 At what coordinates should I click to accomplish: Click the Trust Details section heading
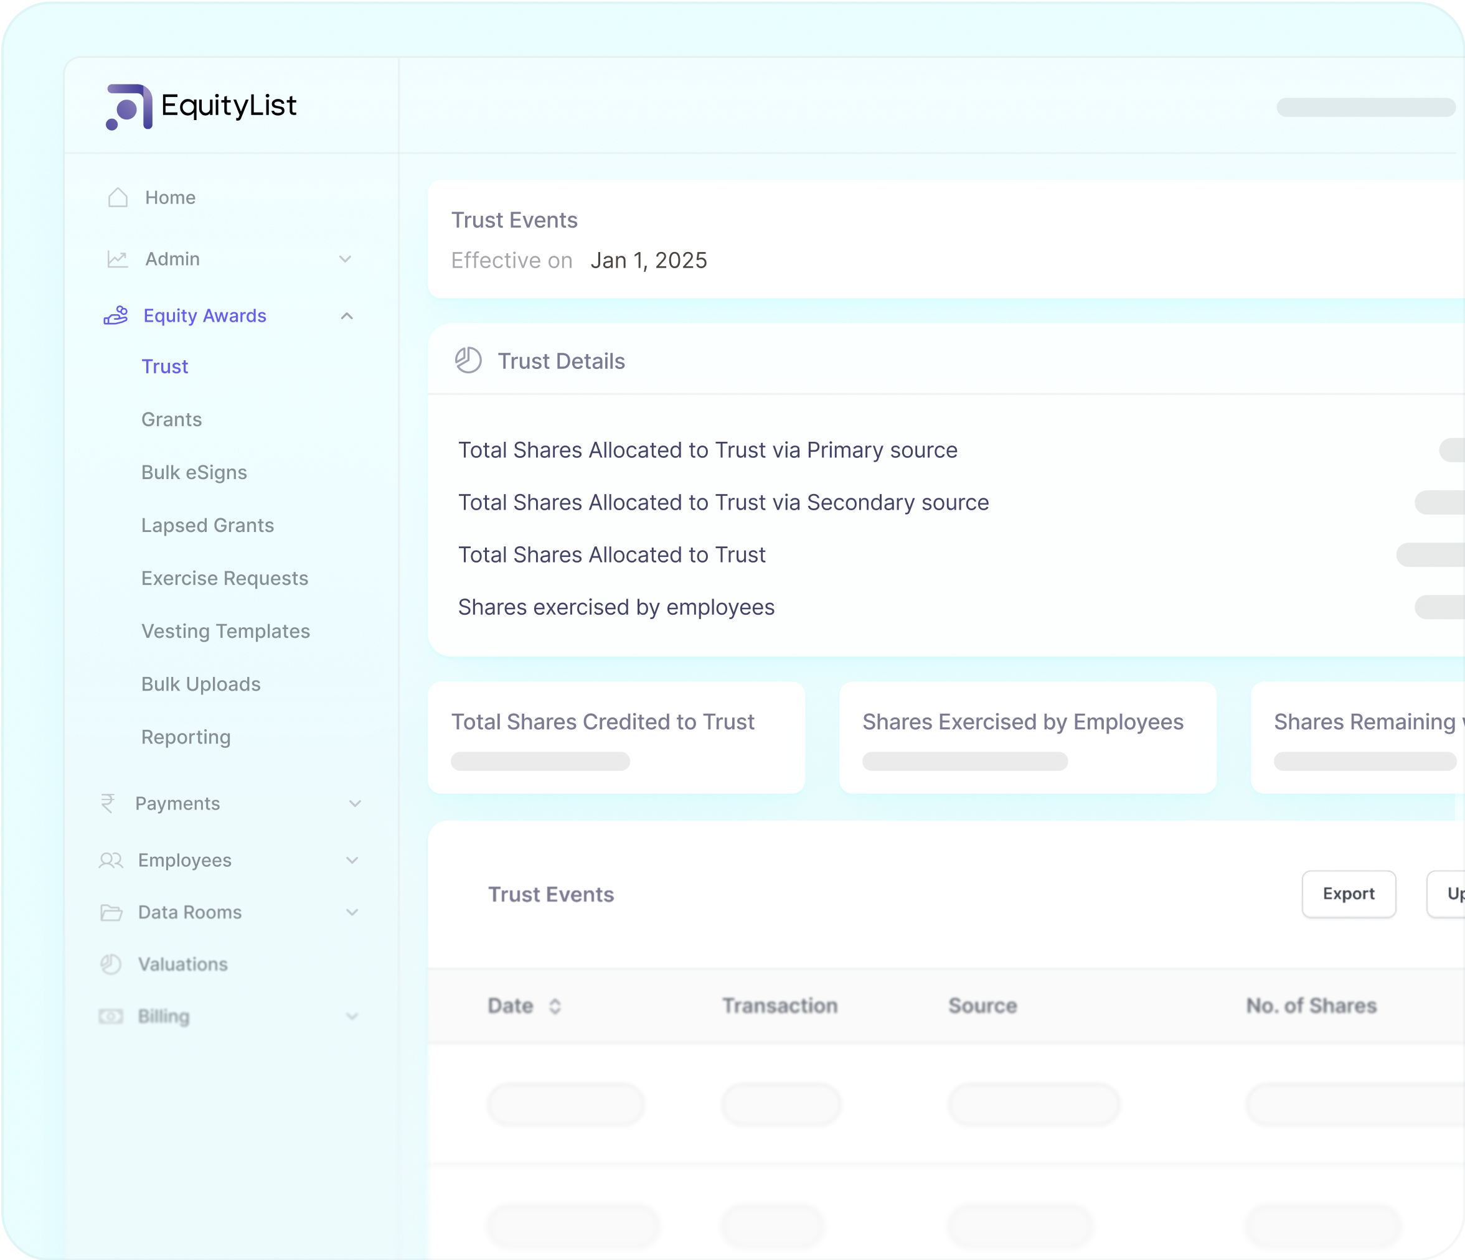click(x=562, y=361)
